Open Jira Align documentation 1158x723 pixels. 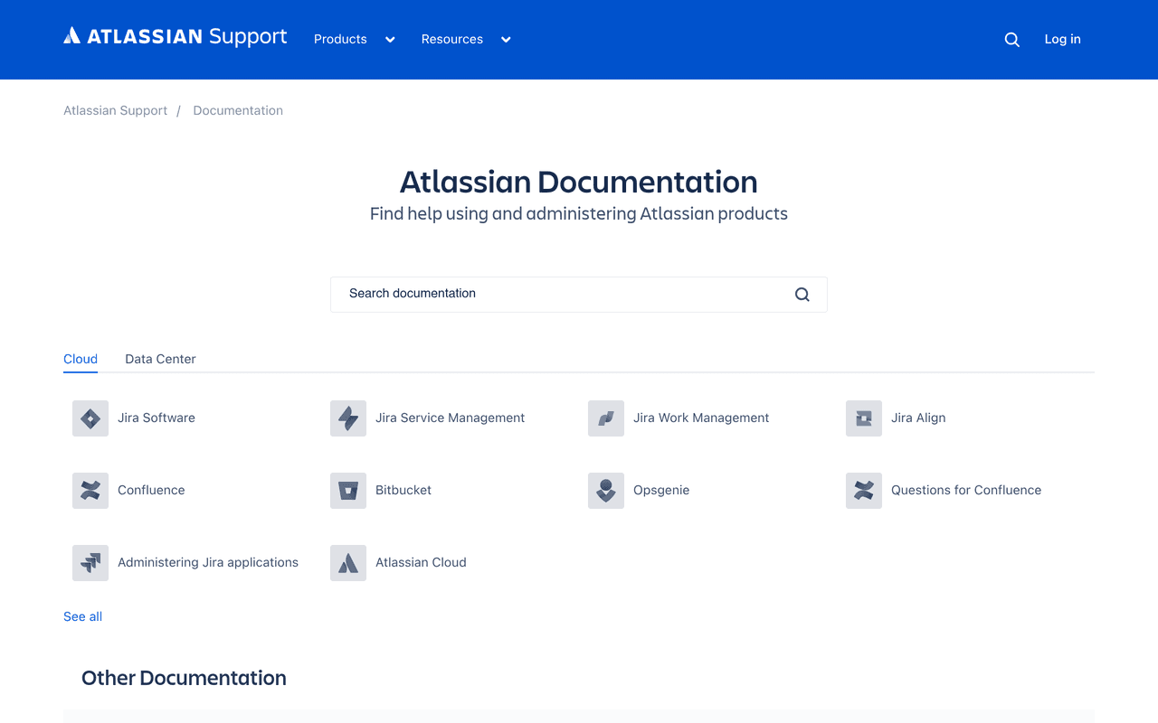918,418
